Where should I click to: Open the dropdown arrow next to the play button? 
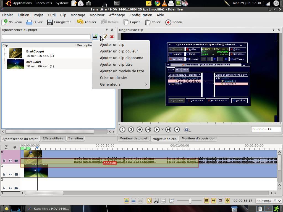click(163, 129)
